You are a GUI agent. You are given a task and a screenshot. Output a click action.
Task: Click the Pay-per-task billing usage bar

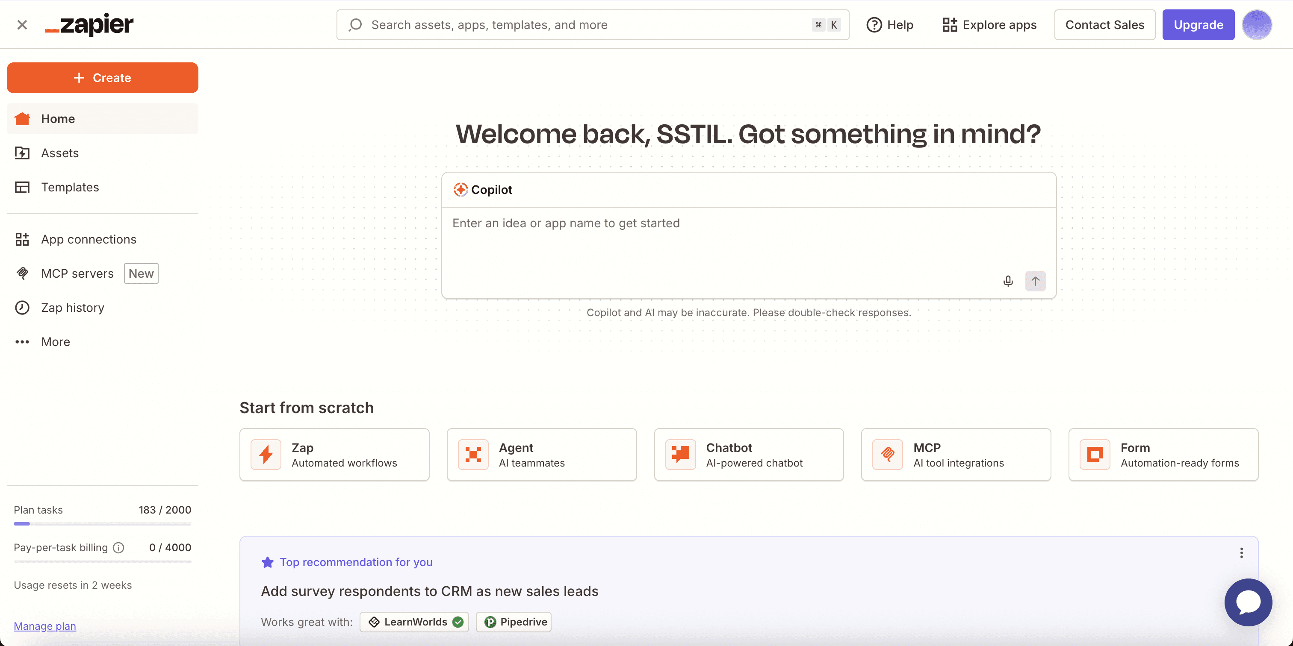coord(102,561)
